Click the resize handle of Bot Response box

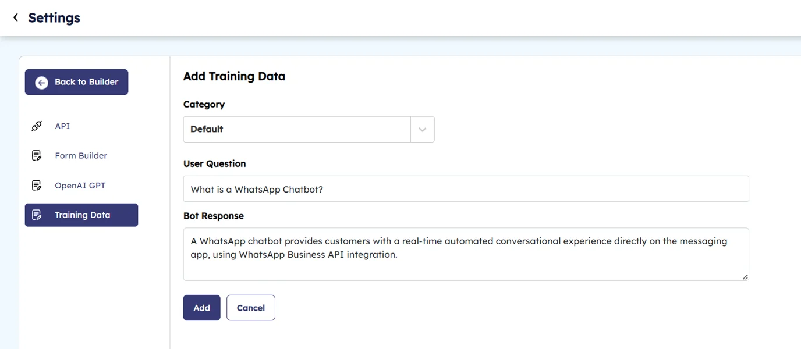pyautogui.click(x=745, y=277)
